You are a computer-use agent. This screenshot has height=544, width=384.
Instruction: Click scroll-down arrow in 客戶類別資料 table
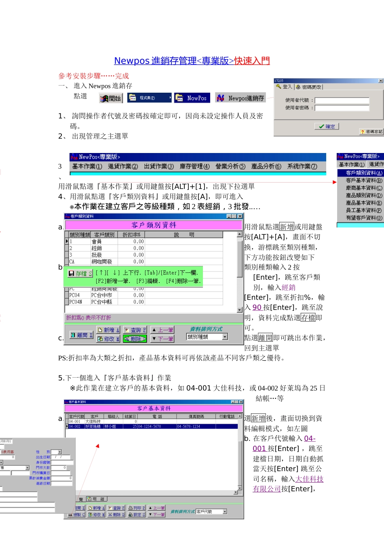click(240, 310)
